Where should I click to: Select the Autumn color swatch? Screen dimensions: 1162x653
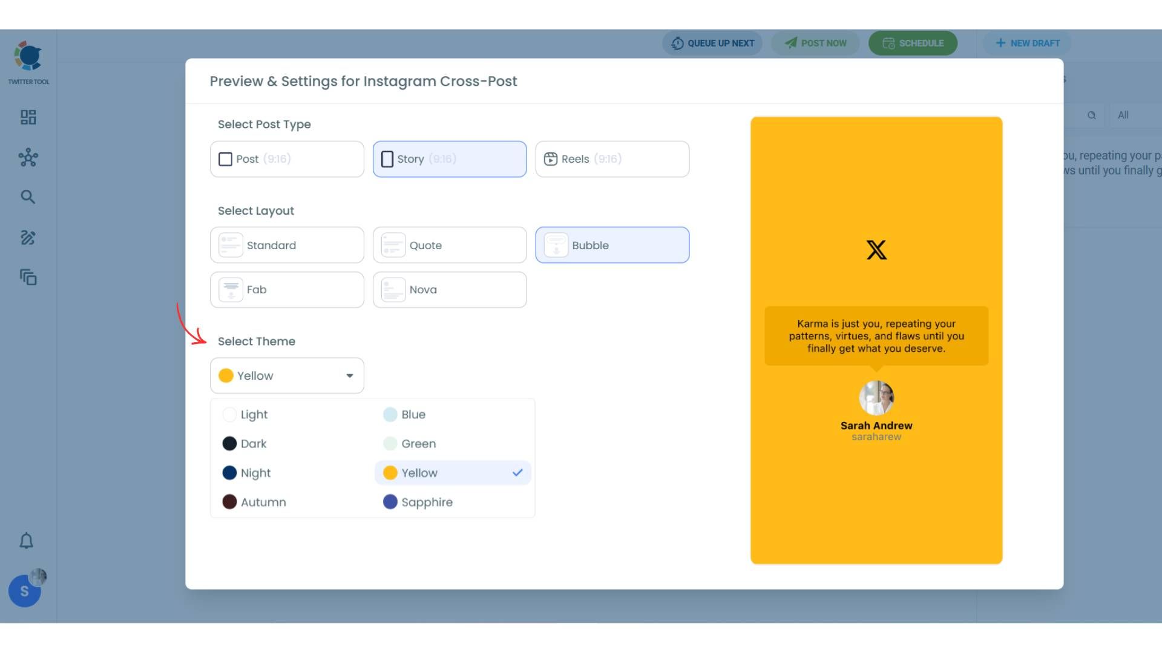tap(229, 502)
